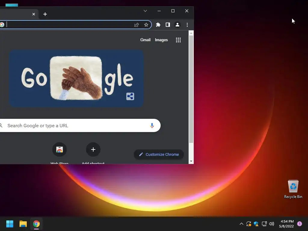308x231 pixels.
Task: Open the Chrome three-dot menu
Action: click(x=187, y=25)
